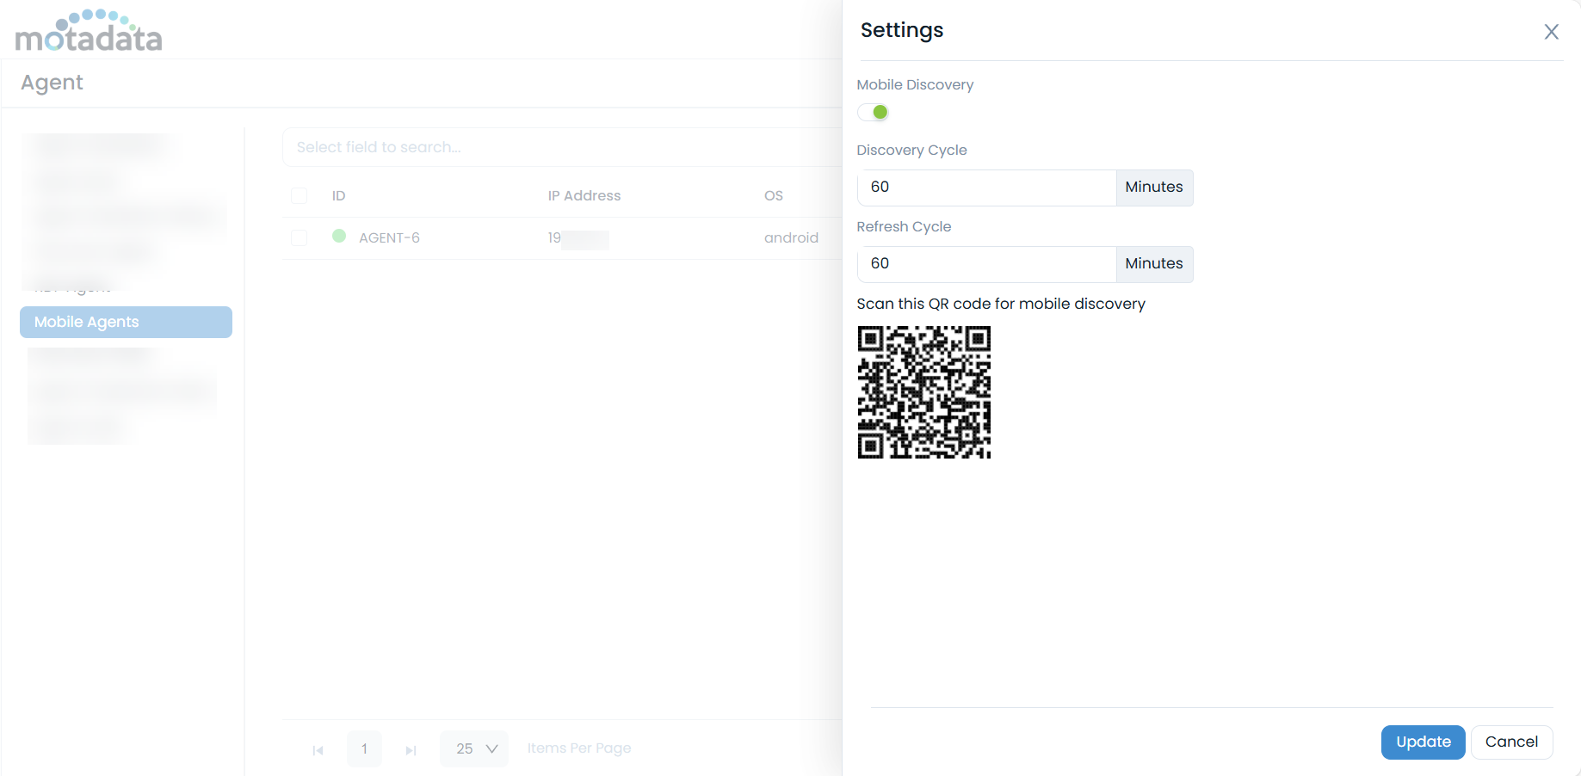Close the Settings panel
Image resolution: width=1581 pixels, height=776 pixels.
click(1552, 32)
